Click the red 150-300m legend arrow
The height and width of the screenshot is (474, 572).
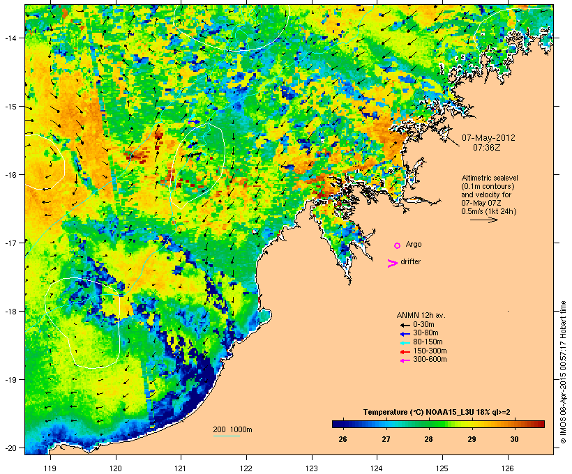point(405,352)
